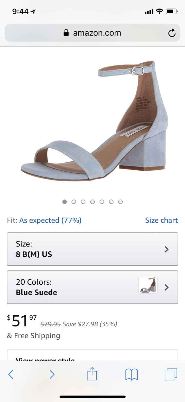Open the Safari tab switcher icon
The width and height of the screenshot is (185, 402).
point(171,374)
